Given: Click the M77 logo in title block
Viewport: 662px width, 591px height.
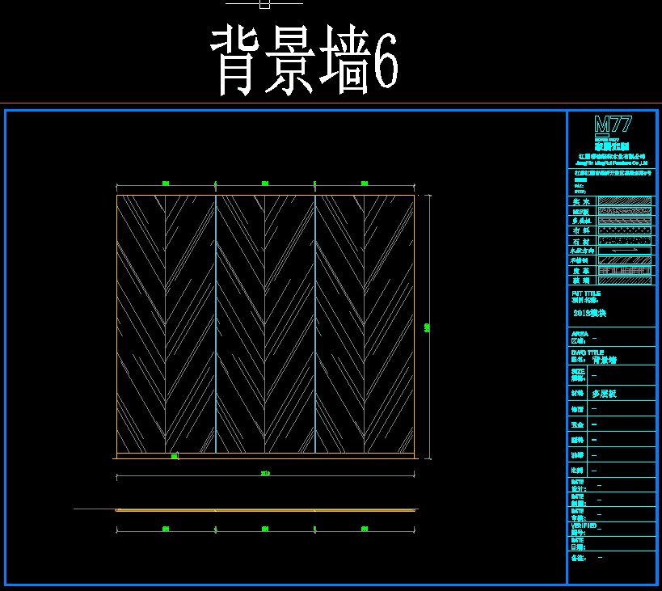Looking at the screenshot, I should click(x=612, y=125).
